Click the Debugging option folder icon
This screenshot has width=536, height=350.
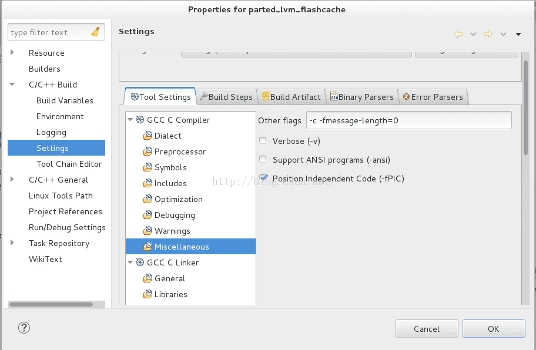pyautogui.click(x=148, y=215)
